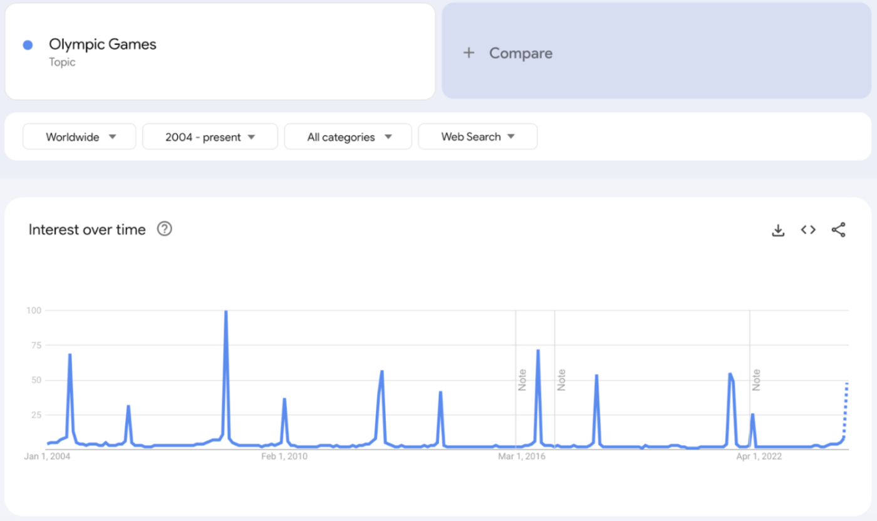This screenshot has height=521, width=877.
Task: Open the All categories dropdown
Action: [348, 137]
